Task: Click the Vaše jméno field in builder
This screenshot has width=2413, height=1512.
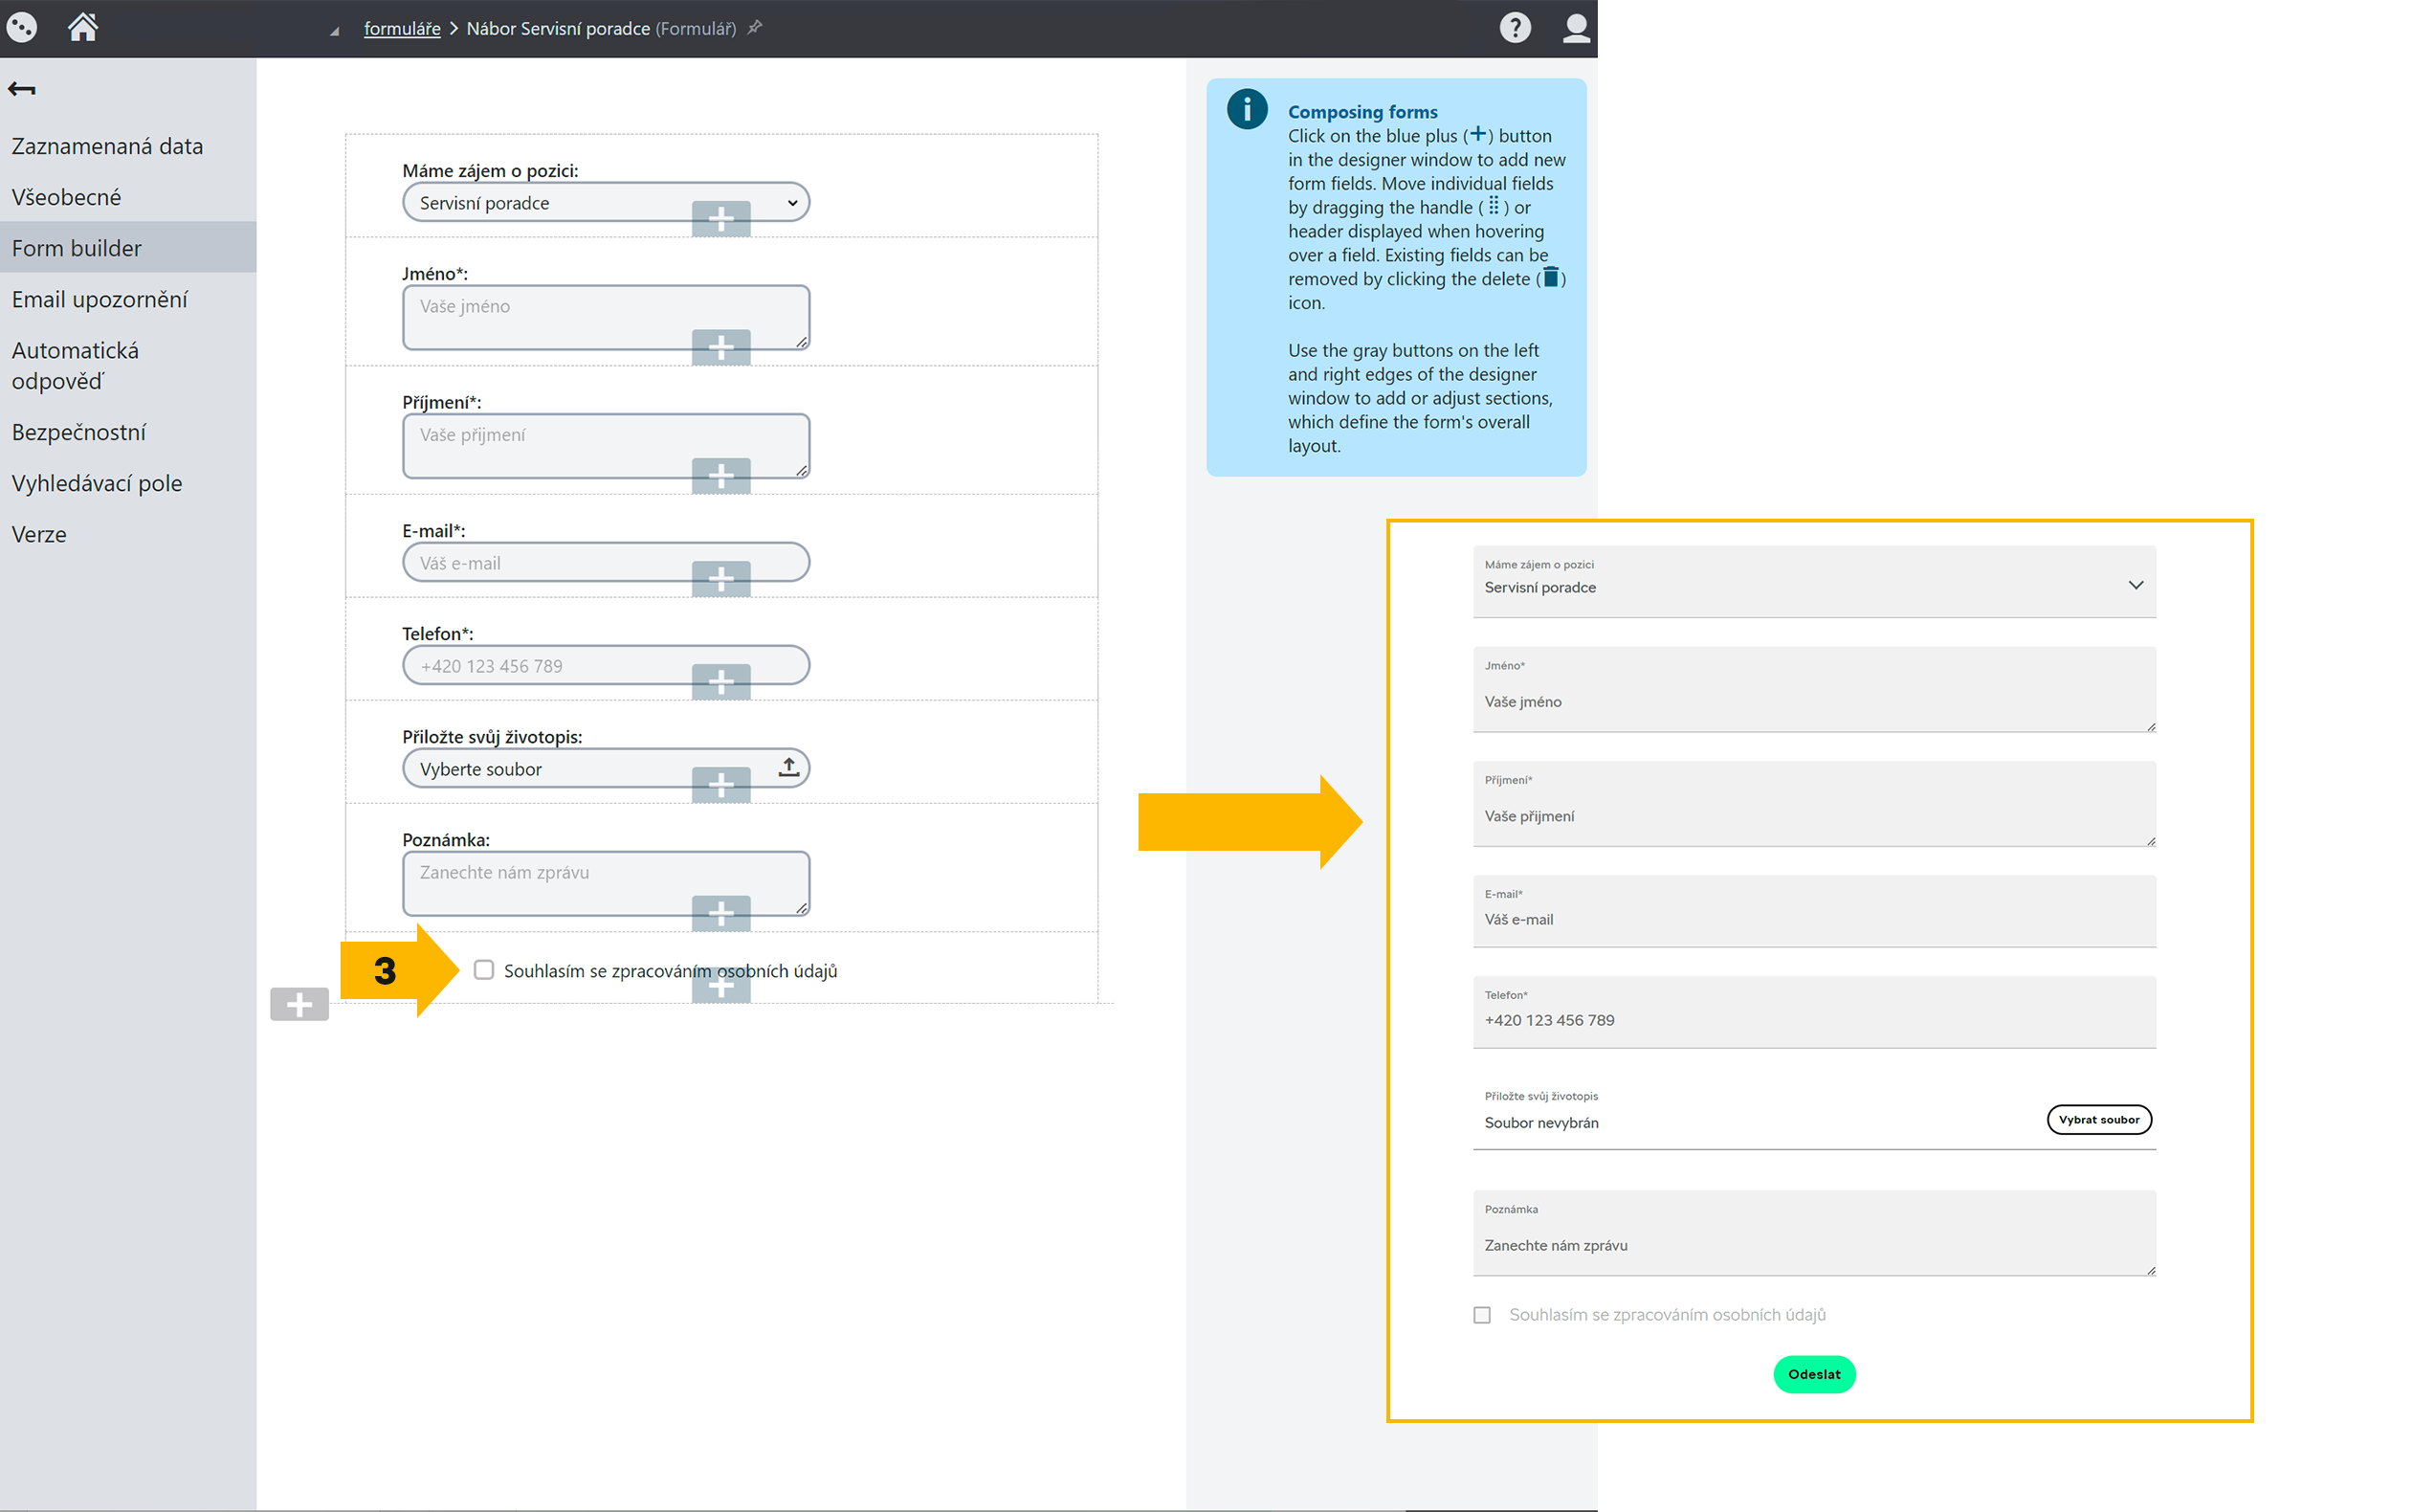Action: coord(606,317)
